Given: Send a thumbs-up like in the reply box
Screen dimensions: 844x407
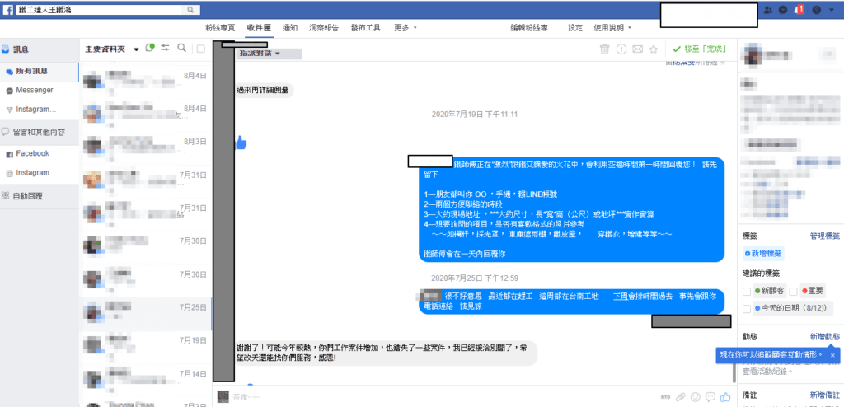Looking at the screenshot, I should click(x=725, y=397).
